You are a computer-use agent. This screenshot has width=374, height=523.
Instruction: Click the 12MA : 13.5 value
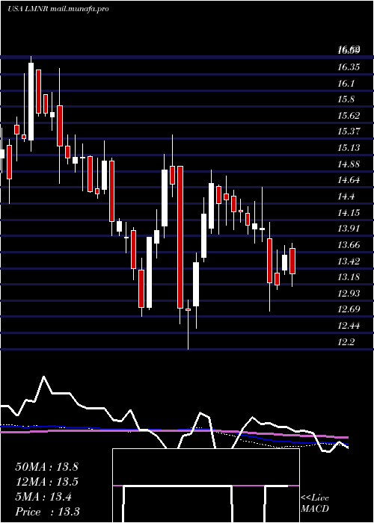tap(46, 482)
